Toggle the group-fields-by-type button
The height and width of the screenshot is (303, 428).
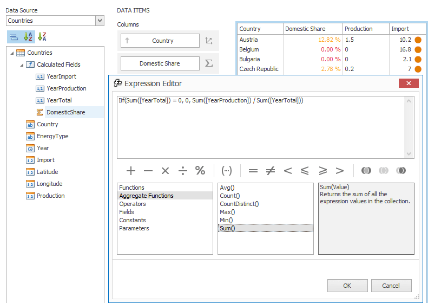pyautogui.click(x=14, y=37)
